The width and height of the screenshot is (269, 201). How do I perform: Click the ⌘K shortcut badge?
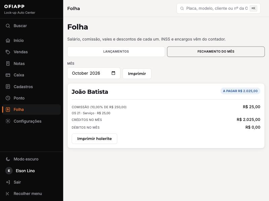tap(254, 8)
